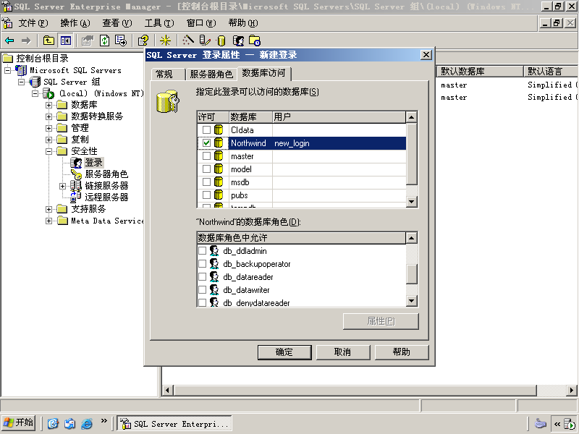Viewport: 579px width, 434px height.
Task: Enable the db_datareader role checkbox
Action: click(x=202, y=277)
